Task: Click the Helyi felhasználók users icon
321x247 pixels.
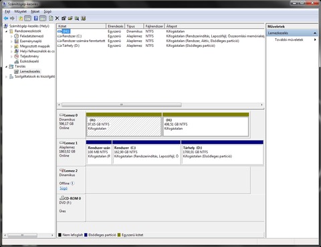Action: (17, 51)
